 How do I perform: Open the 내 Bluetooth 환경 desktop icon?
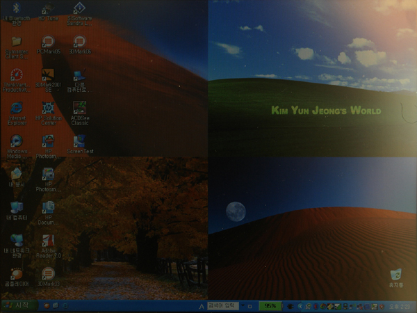(17, 14)
